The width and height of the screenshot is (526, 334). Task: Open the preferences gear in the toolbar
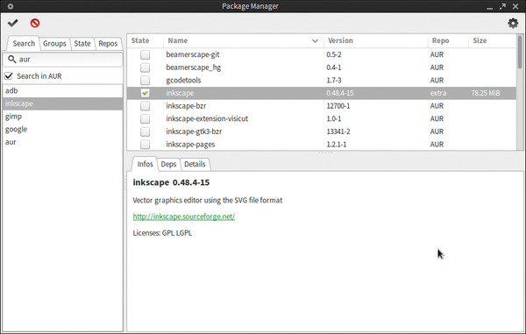513,23
